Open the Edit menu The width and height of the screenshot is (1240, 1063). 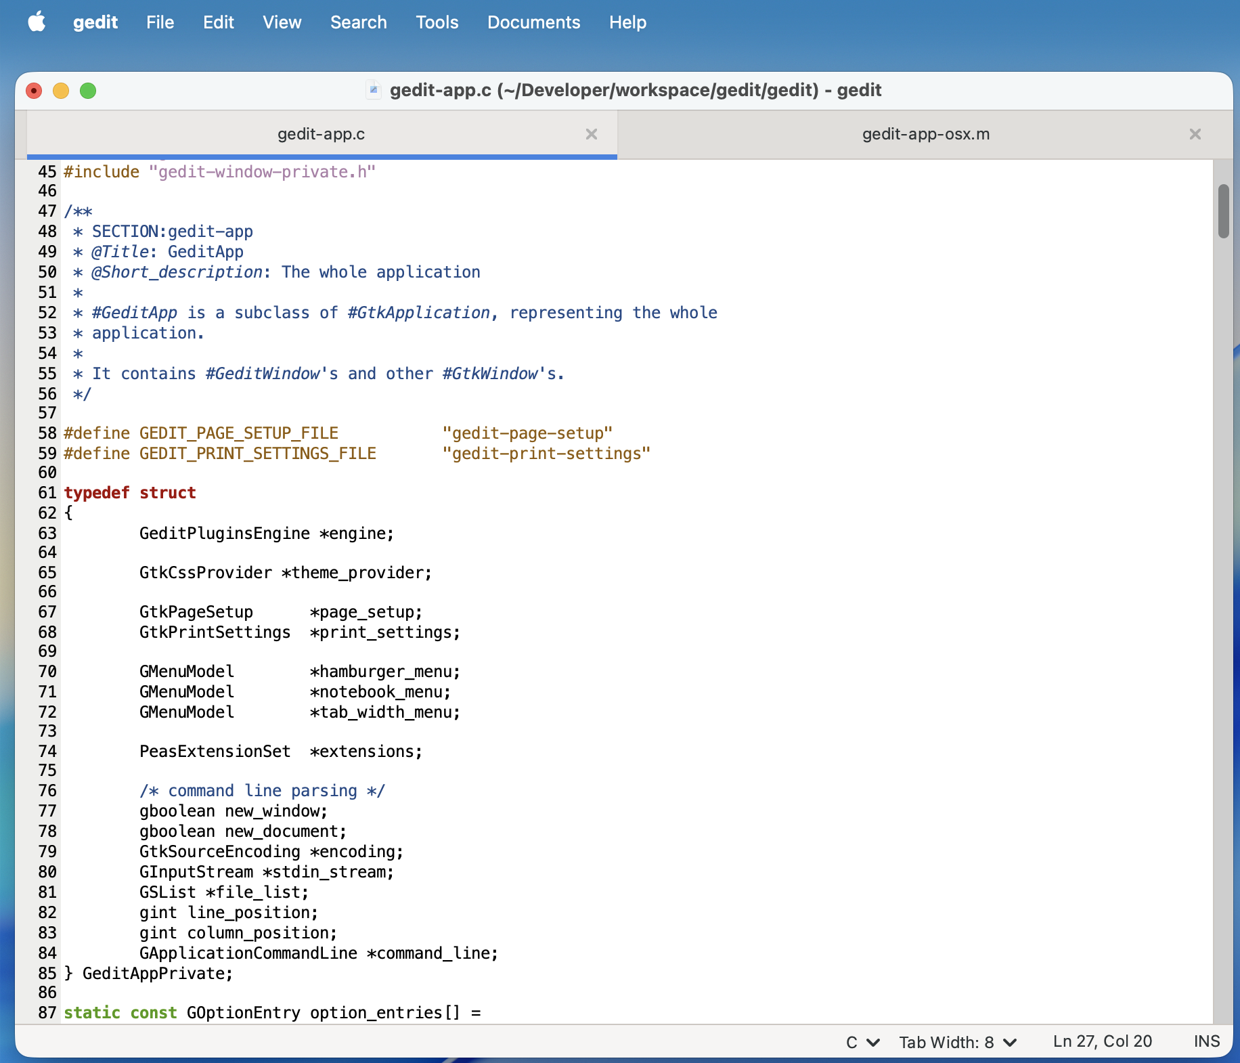point(219,22)
